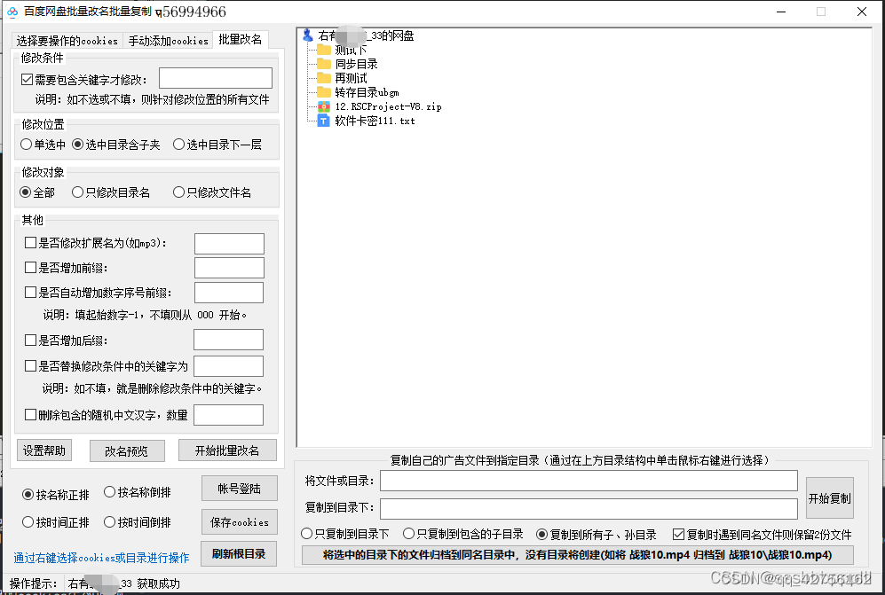
Task: Click the 开始复制 button
Action: pyautogui.click(x=830, y=498)
